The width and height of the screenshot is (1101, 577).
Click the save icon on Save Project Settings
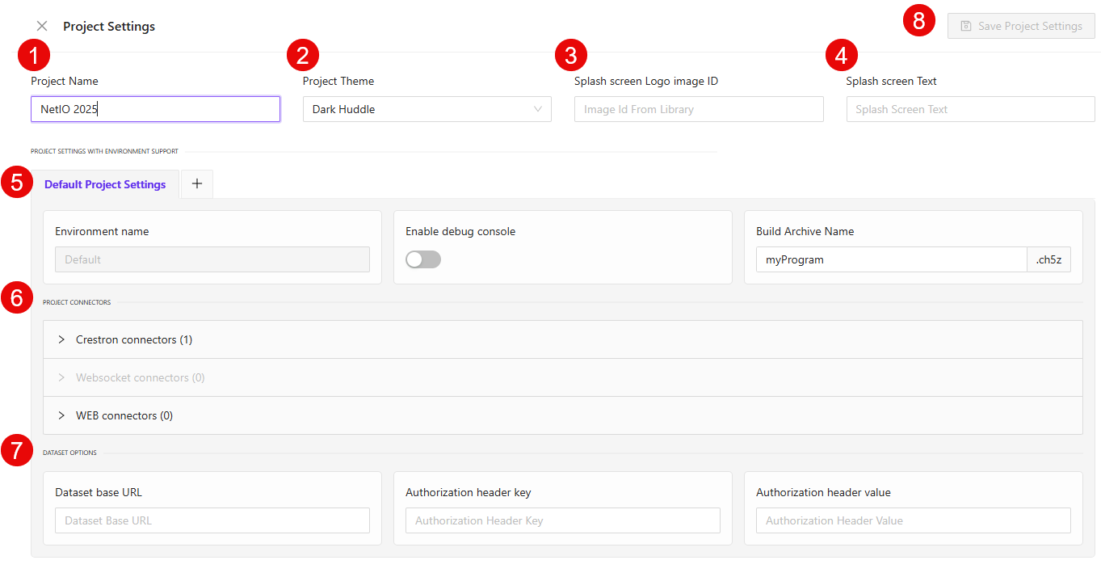(x=964, y=25)
